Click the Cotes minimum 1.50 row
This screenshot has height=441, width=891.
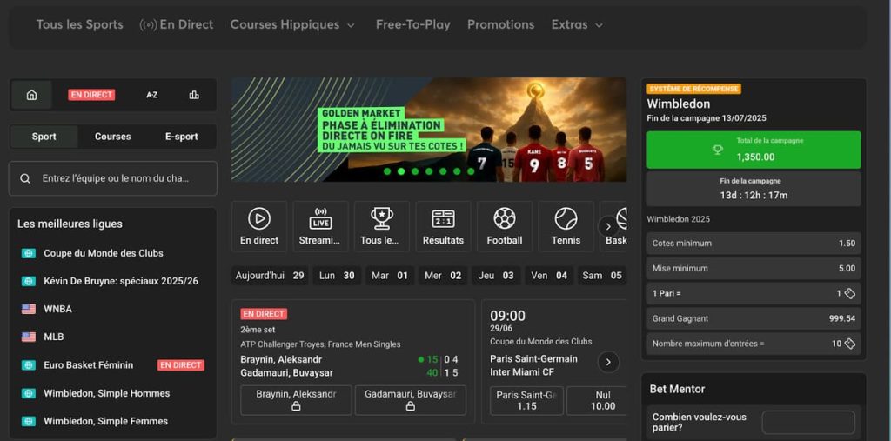coord(754,244)
